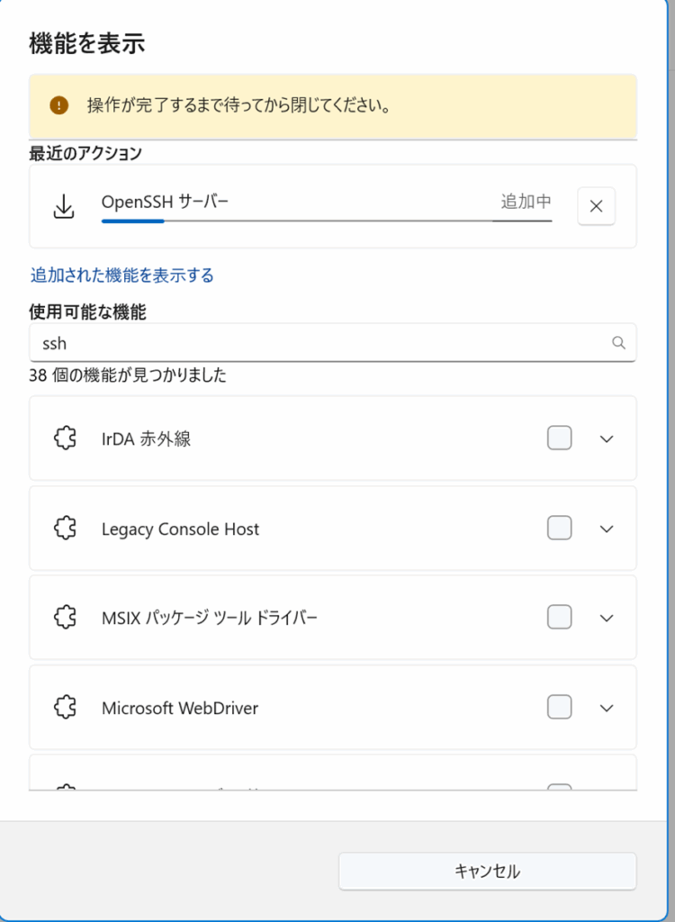The image size is (675, 922).
Task: Click the Microsoft WebDriver puzzle icon
Action: 65,708
